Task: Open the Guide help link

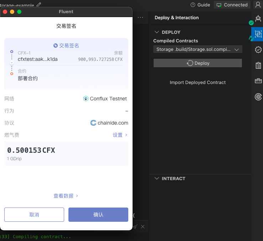Action: pyautogui.click(x=200, y=5)
